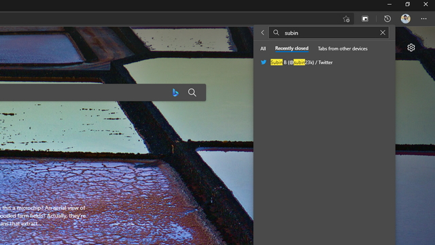The image size is (435, 245).
Task: Open the background image caption text
Action: (43, 216)
